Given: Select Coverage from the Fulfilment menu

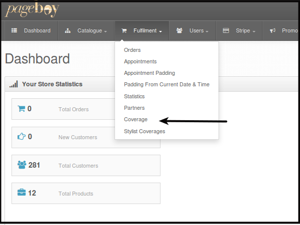Looking at the screenshot, I should coord(135,119).
